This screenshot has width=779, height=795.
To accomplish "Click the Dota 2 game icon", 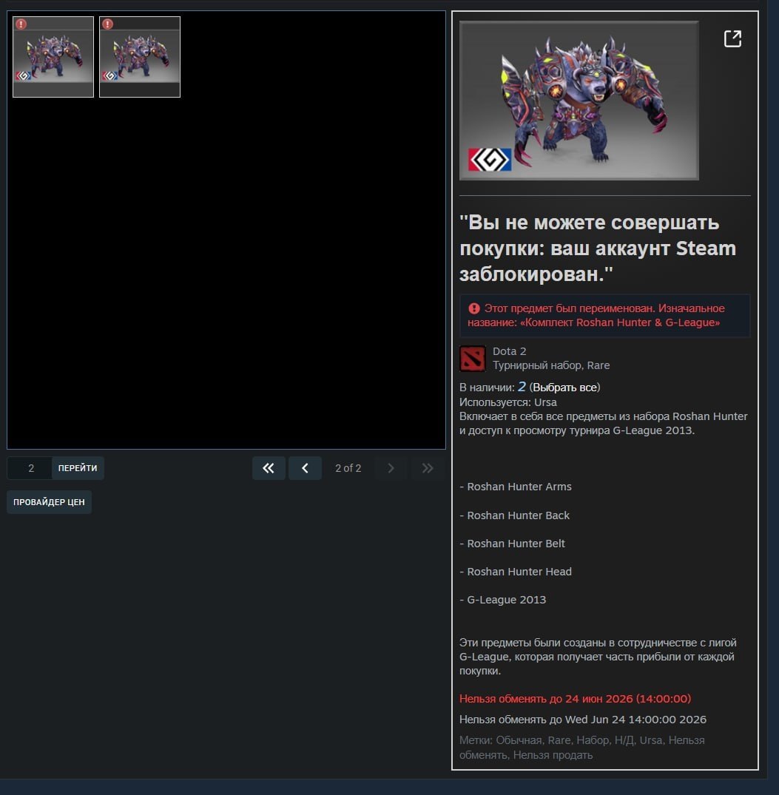I will 472,359.
